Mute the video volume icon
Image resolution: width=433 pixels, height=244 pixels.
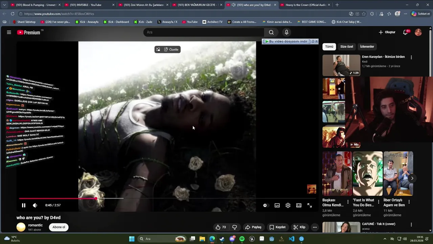point(35,205)
